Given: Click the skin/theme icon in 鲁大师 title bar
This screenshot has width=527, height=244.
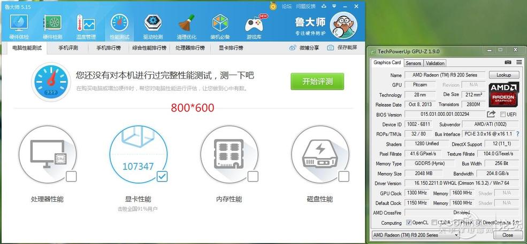Looking at the screenshot, I should click(x=324, y=6).
